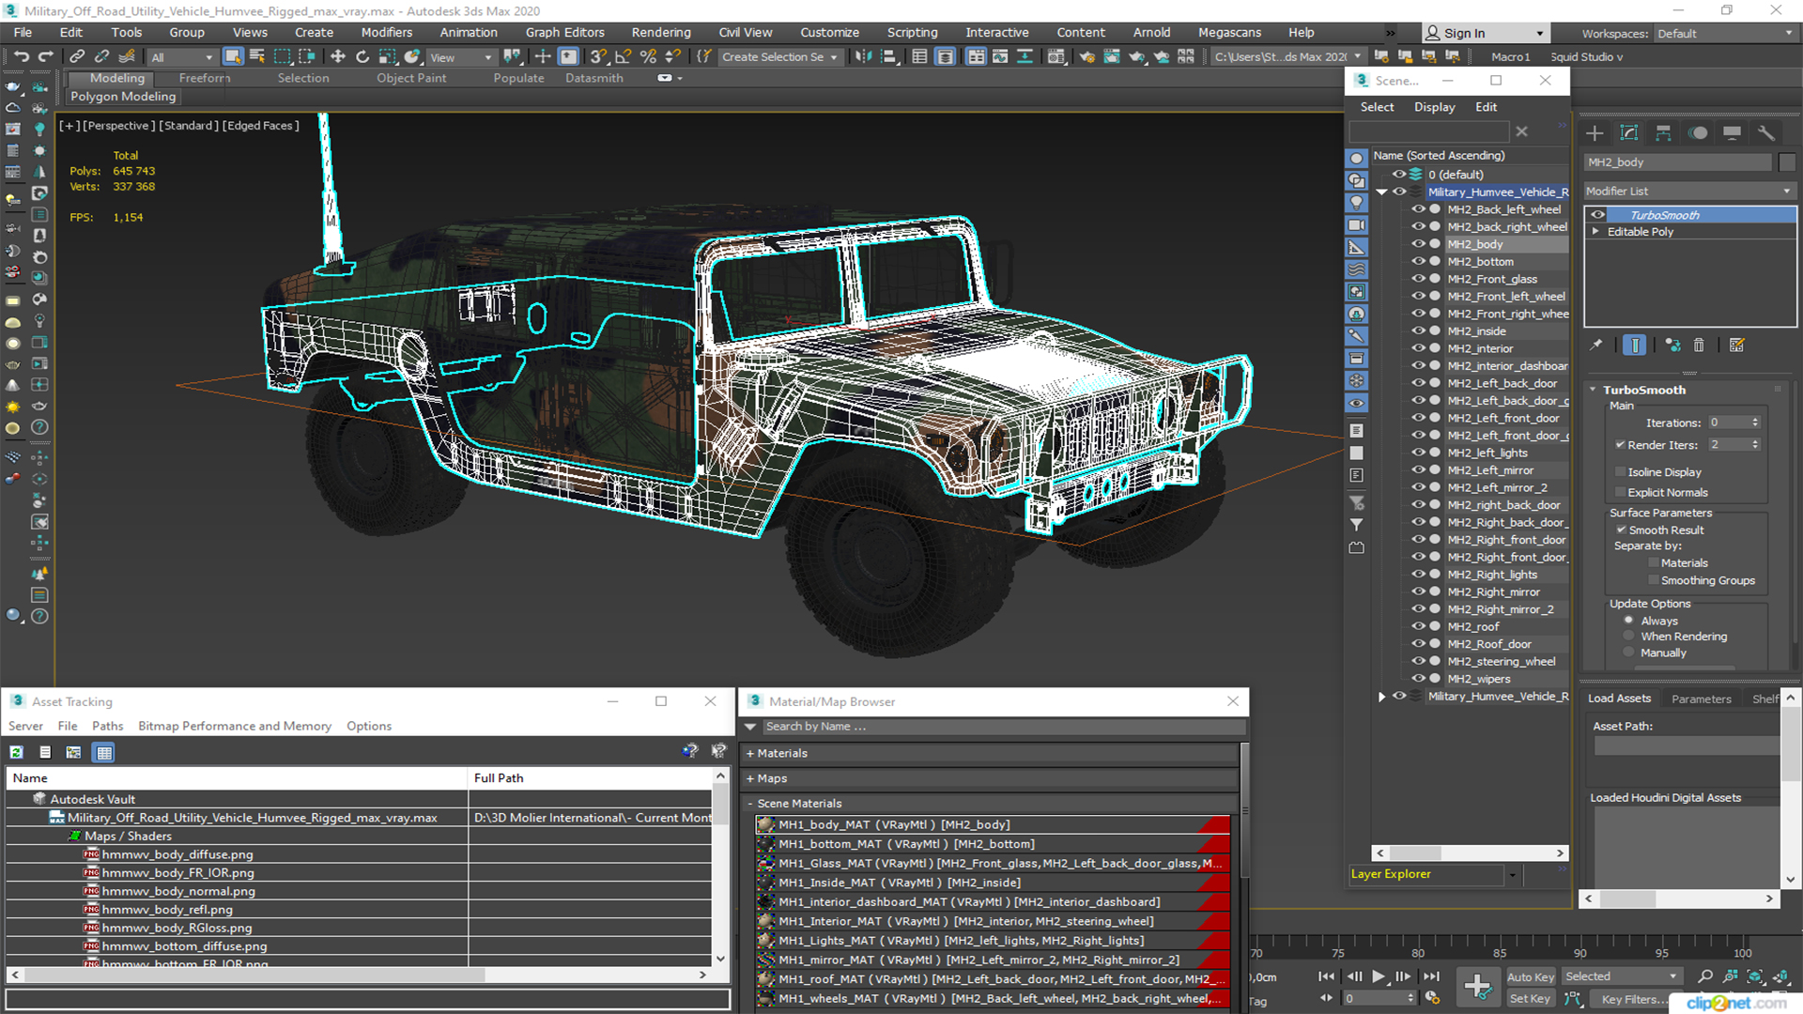The width and height of the screenshot is (1803, 1014).
Task: Activate the Select and Link tool
Action: point(77,56)
